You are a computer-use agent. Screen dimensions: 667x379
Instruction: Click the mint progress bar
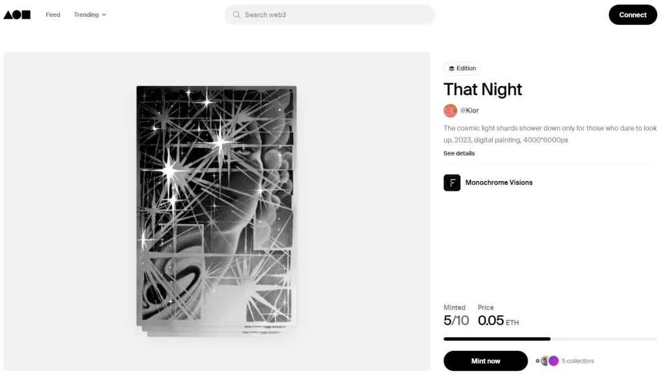point(550,339)
